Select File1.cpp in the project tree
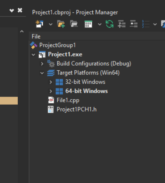Screen dimensions: 165x183 click(68, 100)
